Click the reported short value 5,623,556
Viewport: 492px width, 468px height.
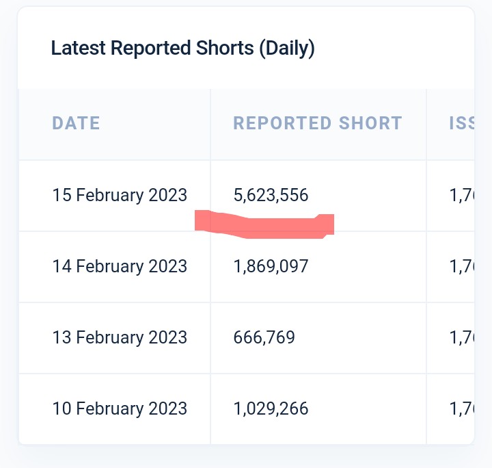(271, 195)
